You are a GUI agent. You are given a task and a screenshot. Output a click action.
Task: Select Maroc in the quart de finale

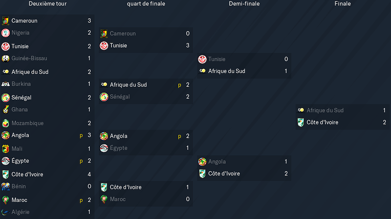click(x=118, y=199)
